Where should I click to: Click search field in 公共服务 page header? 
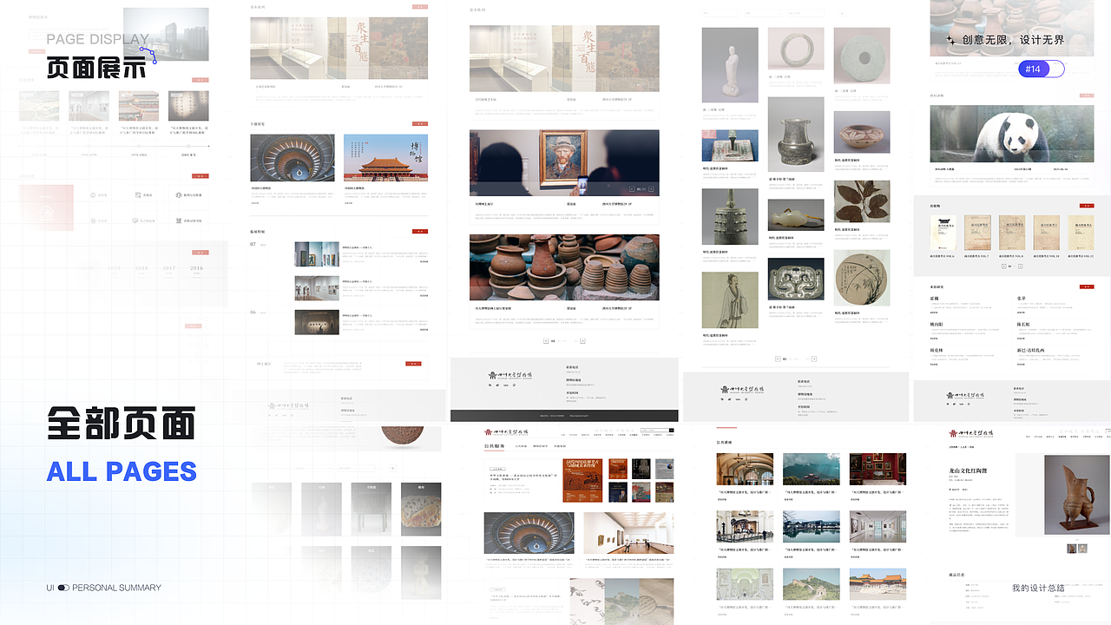coord(657,430)
